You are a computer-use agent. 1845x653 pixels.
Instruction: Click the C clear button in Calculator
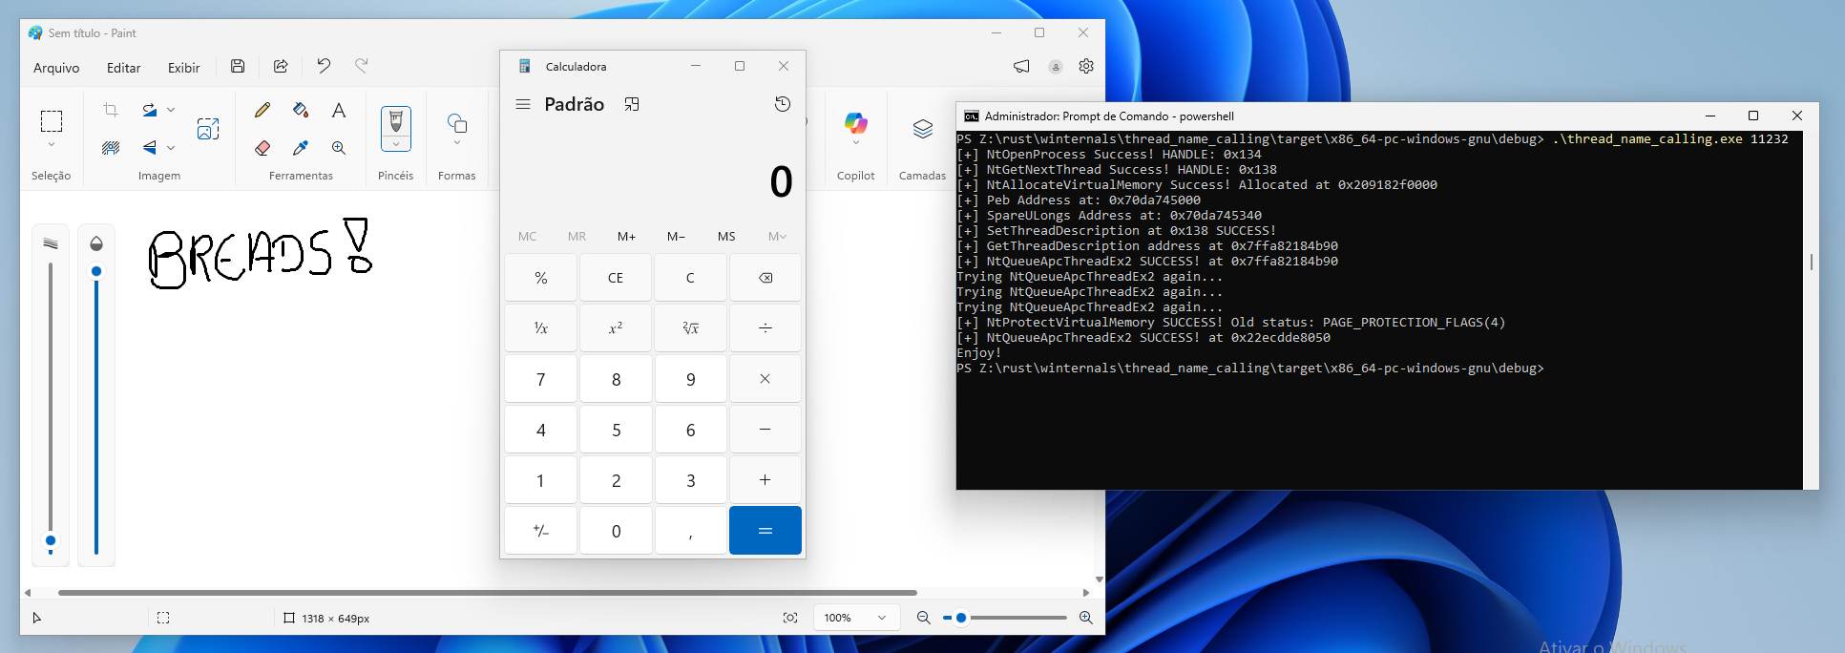click(x=690, y=278)
